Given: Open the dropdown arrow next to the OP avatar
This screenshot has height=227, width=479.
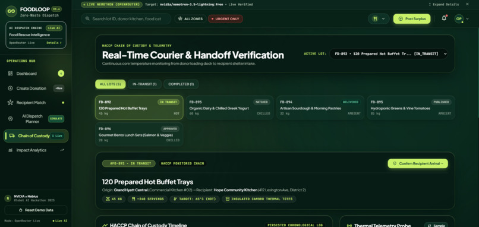Looking at the screenshot, I should click(x=467, y=19).
